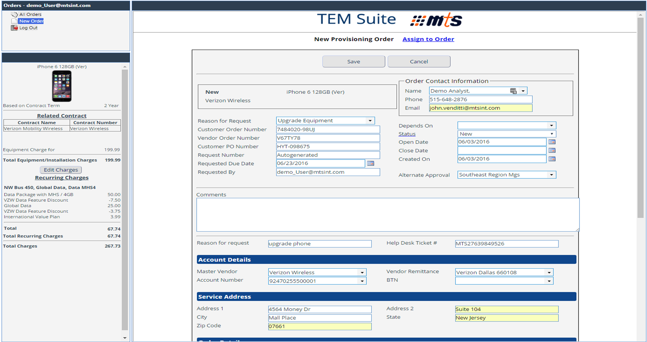The height and width of the screenshot is (342, 647).
Task: Focus the Requested Due Date field
Action: coord(321,163)
